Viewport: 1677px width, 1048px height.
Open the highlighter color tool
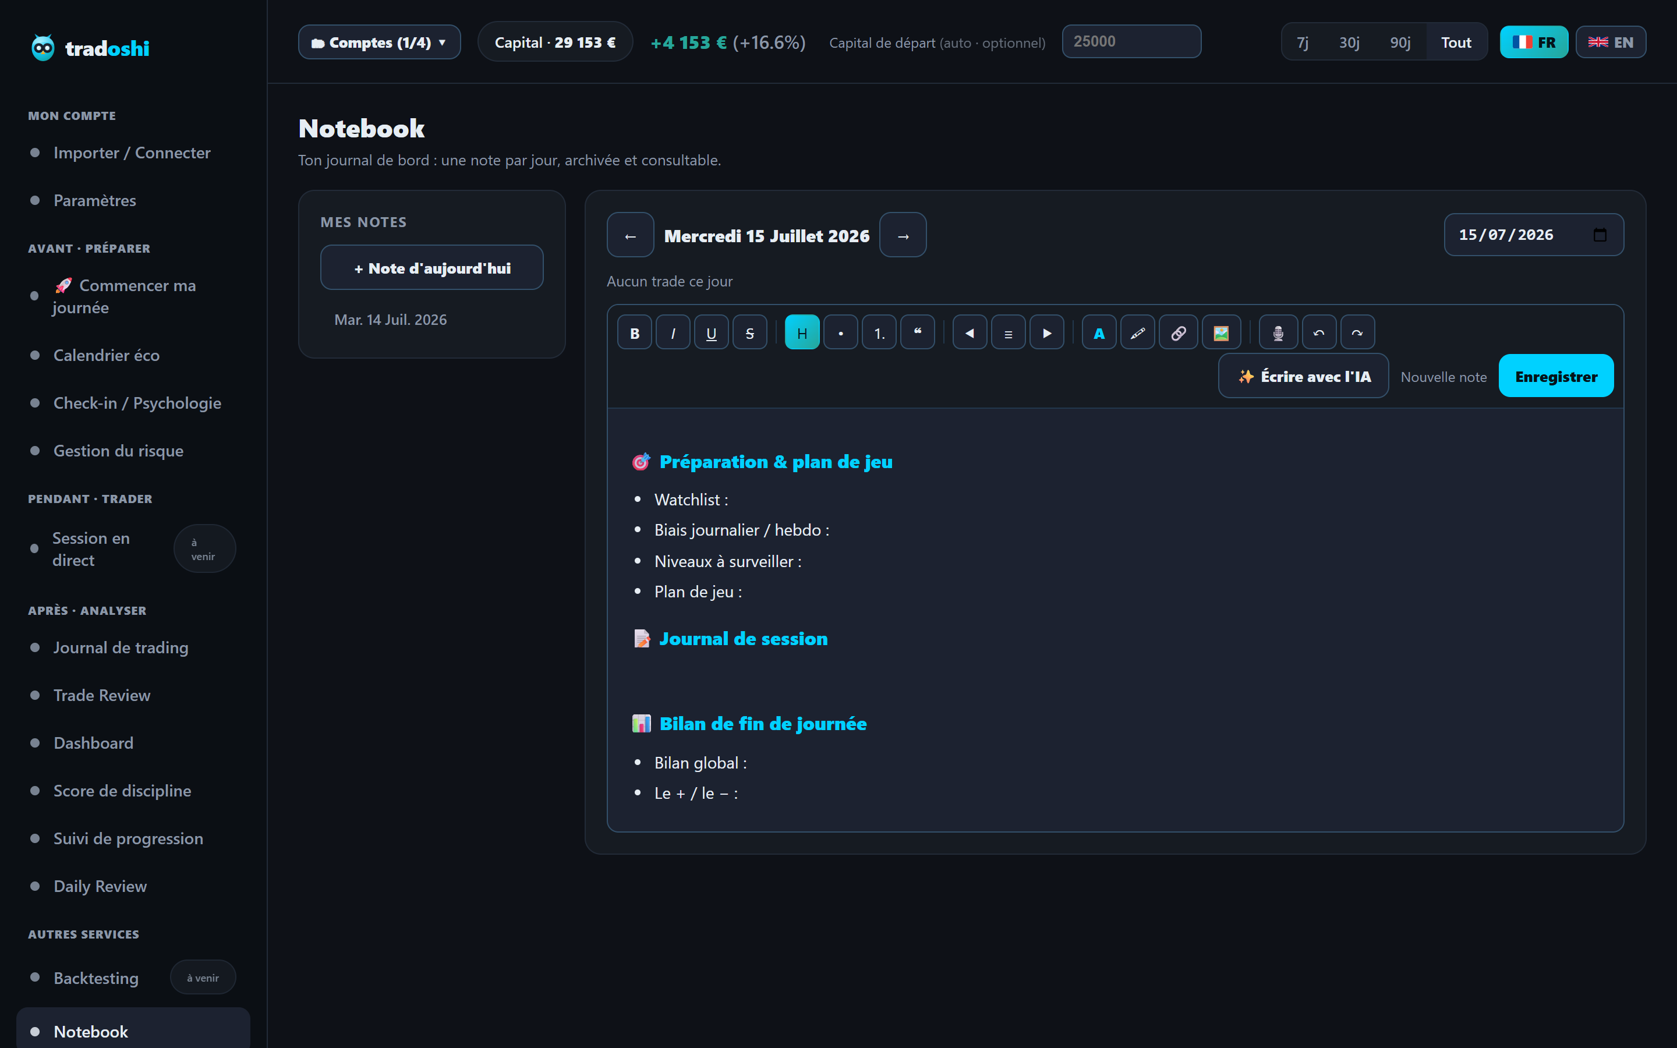(x=1138, y=332)
